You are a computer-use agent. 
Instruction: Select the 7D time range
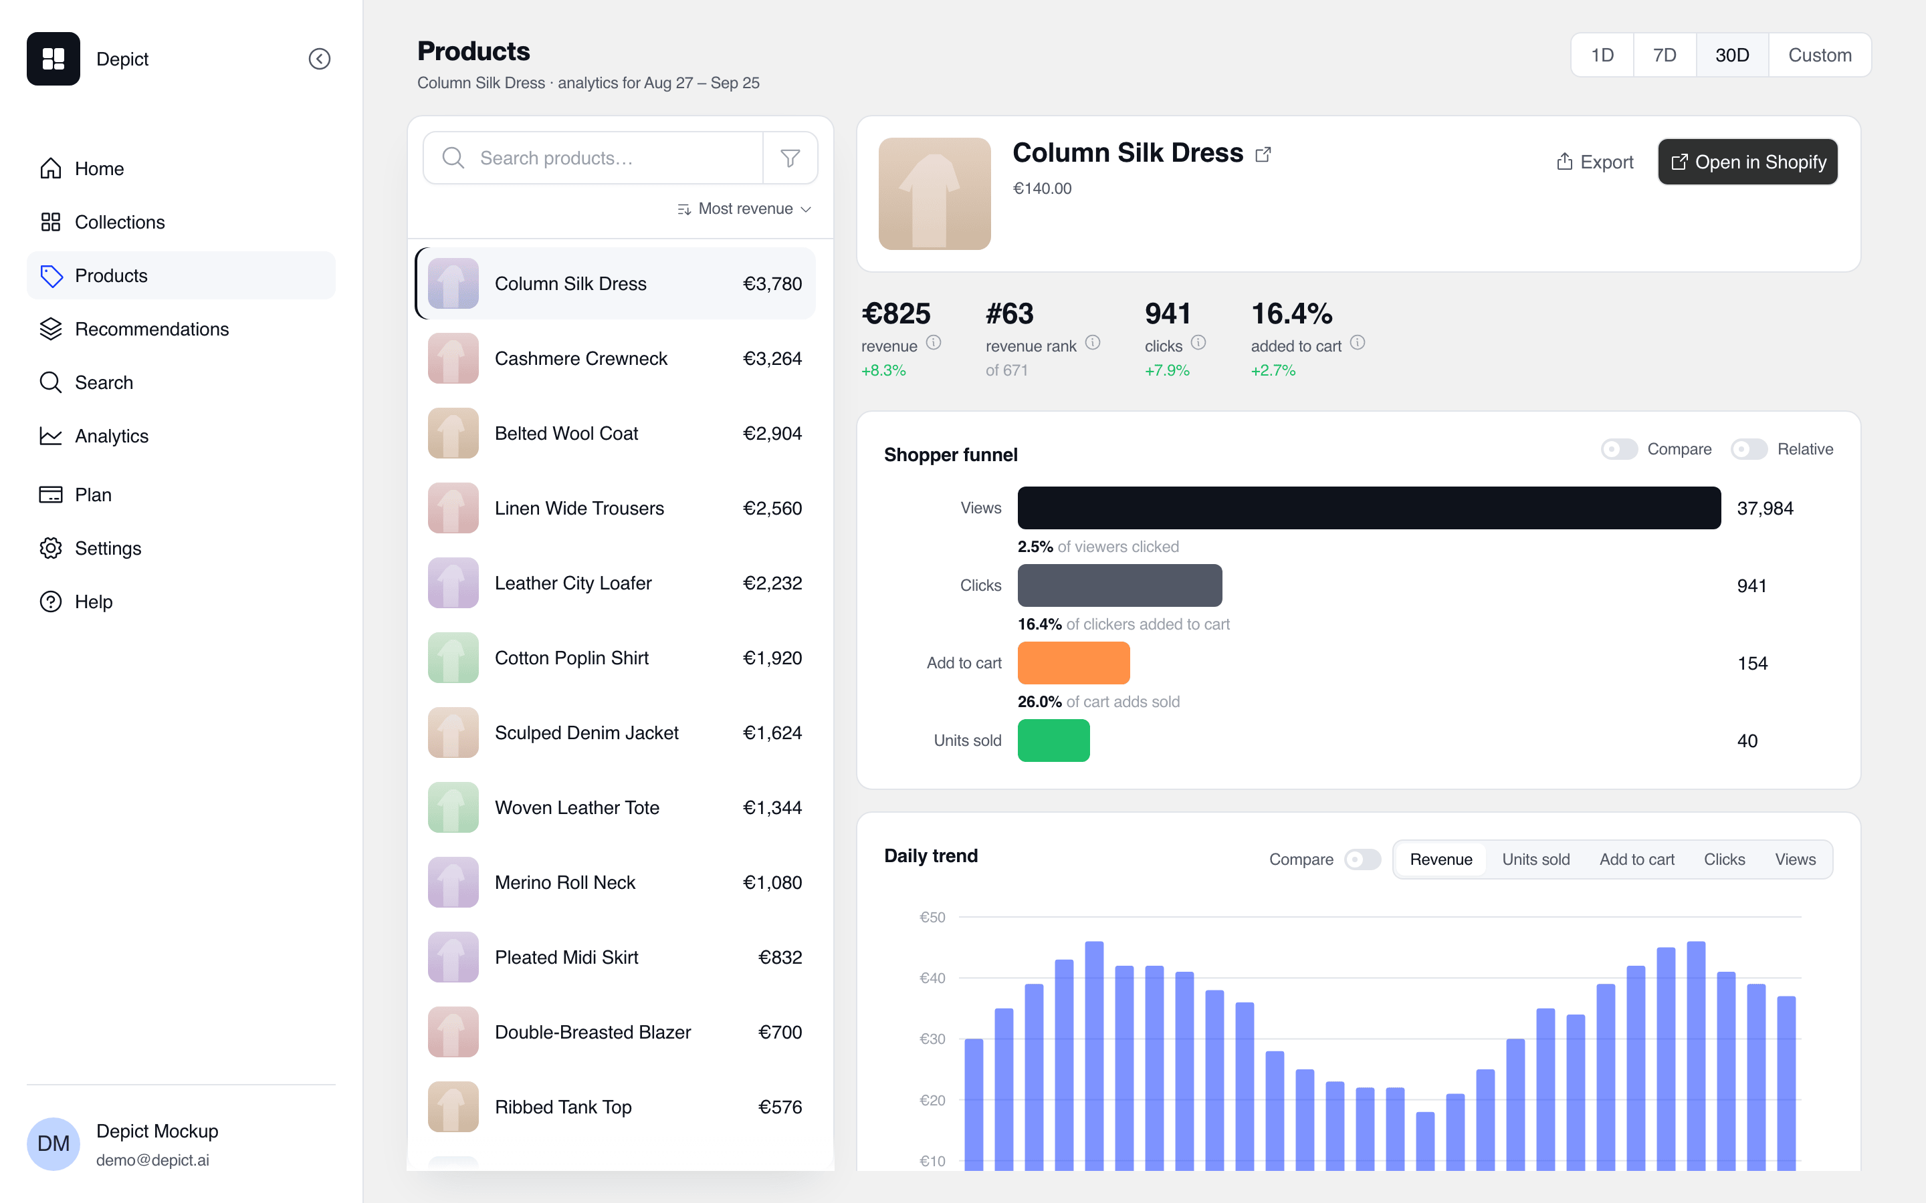pos(1664,55)
